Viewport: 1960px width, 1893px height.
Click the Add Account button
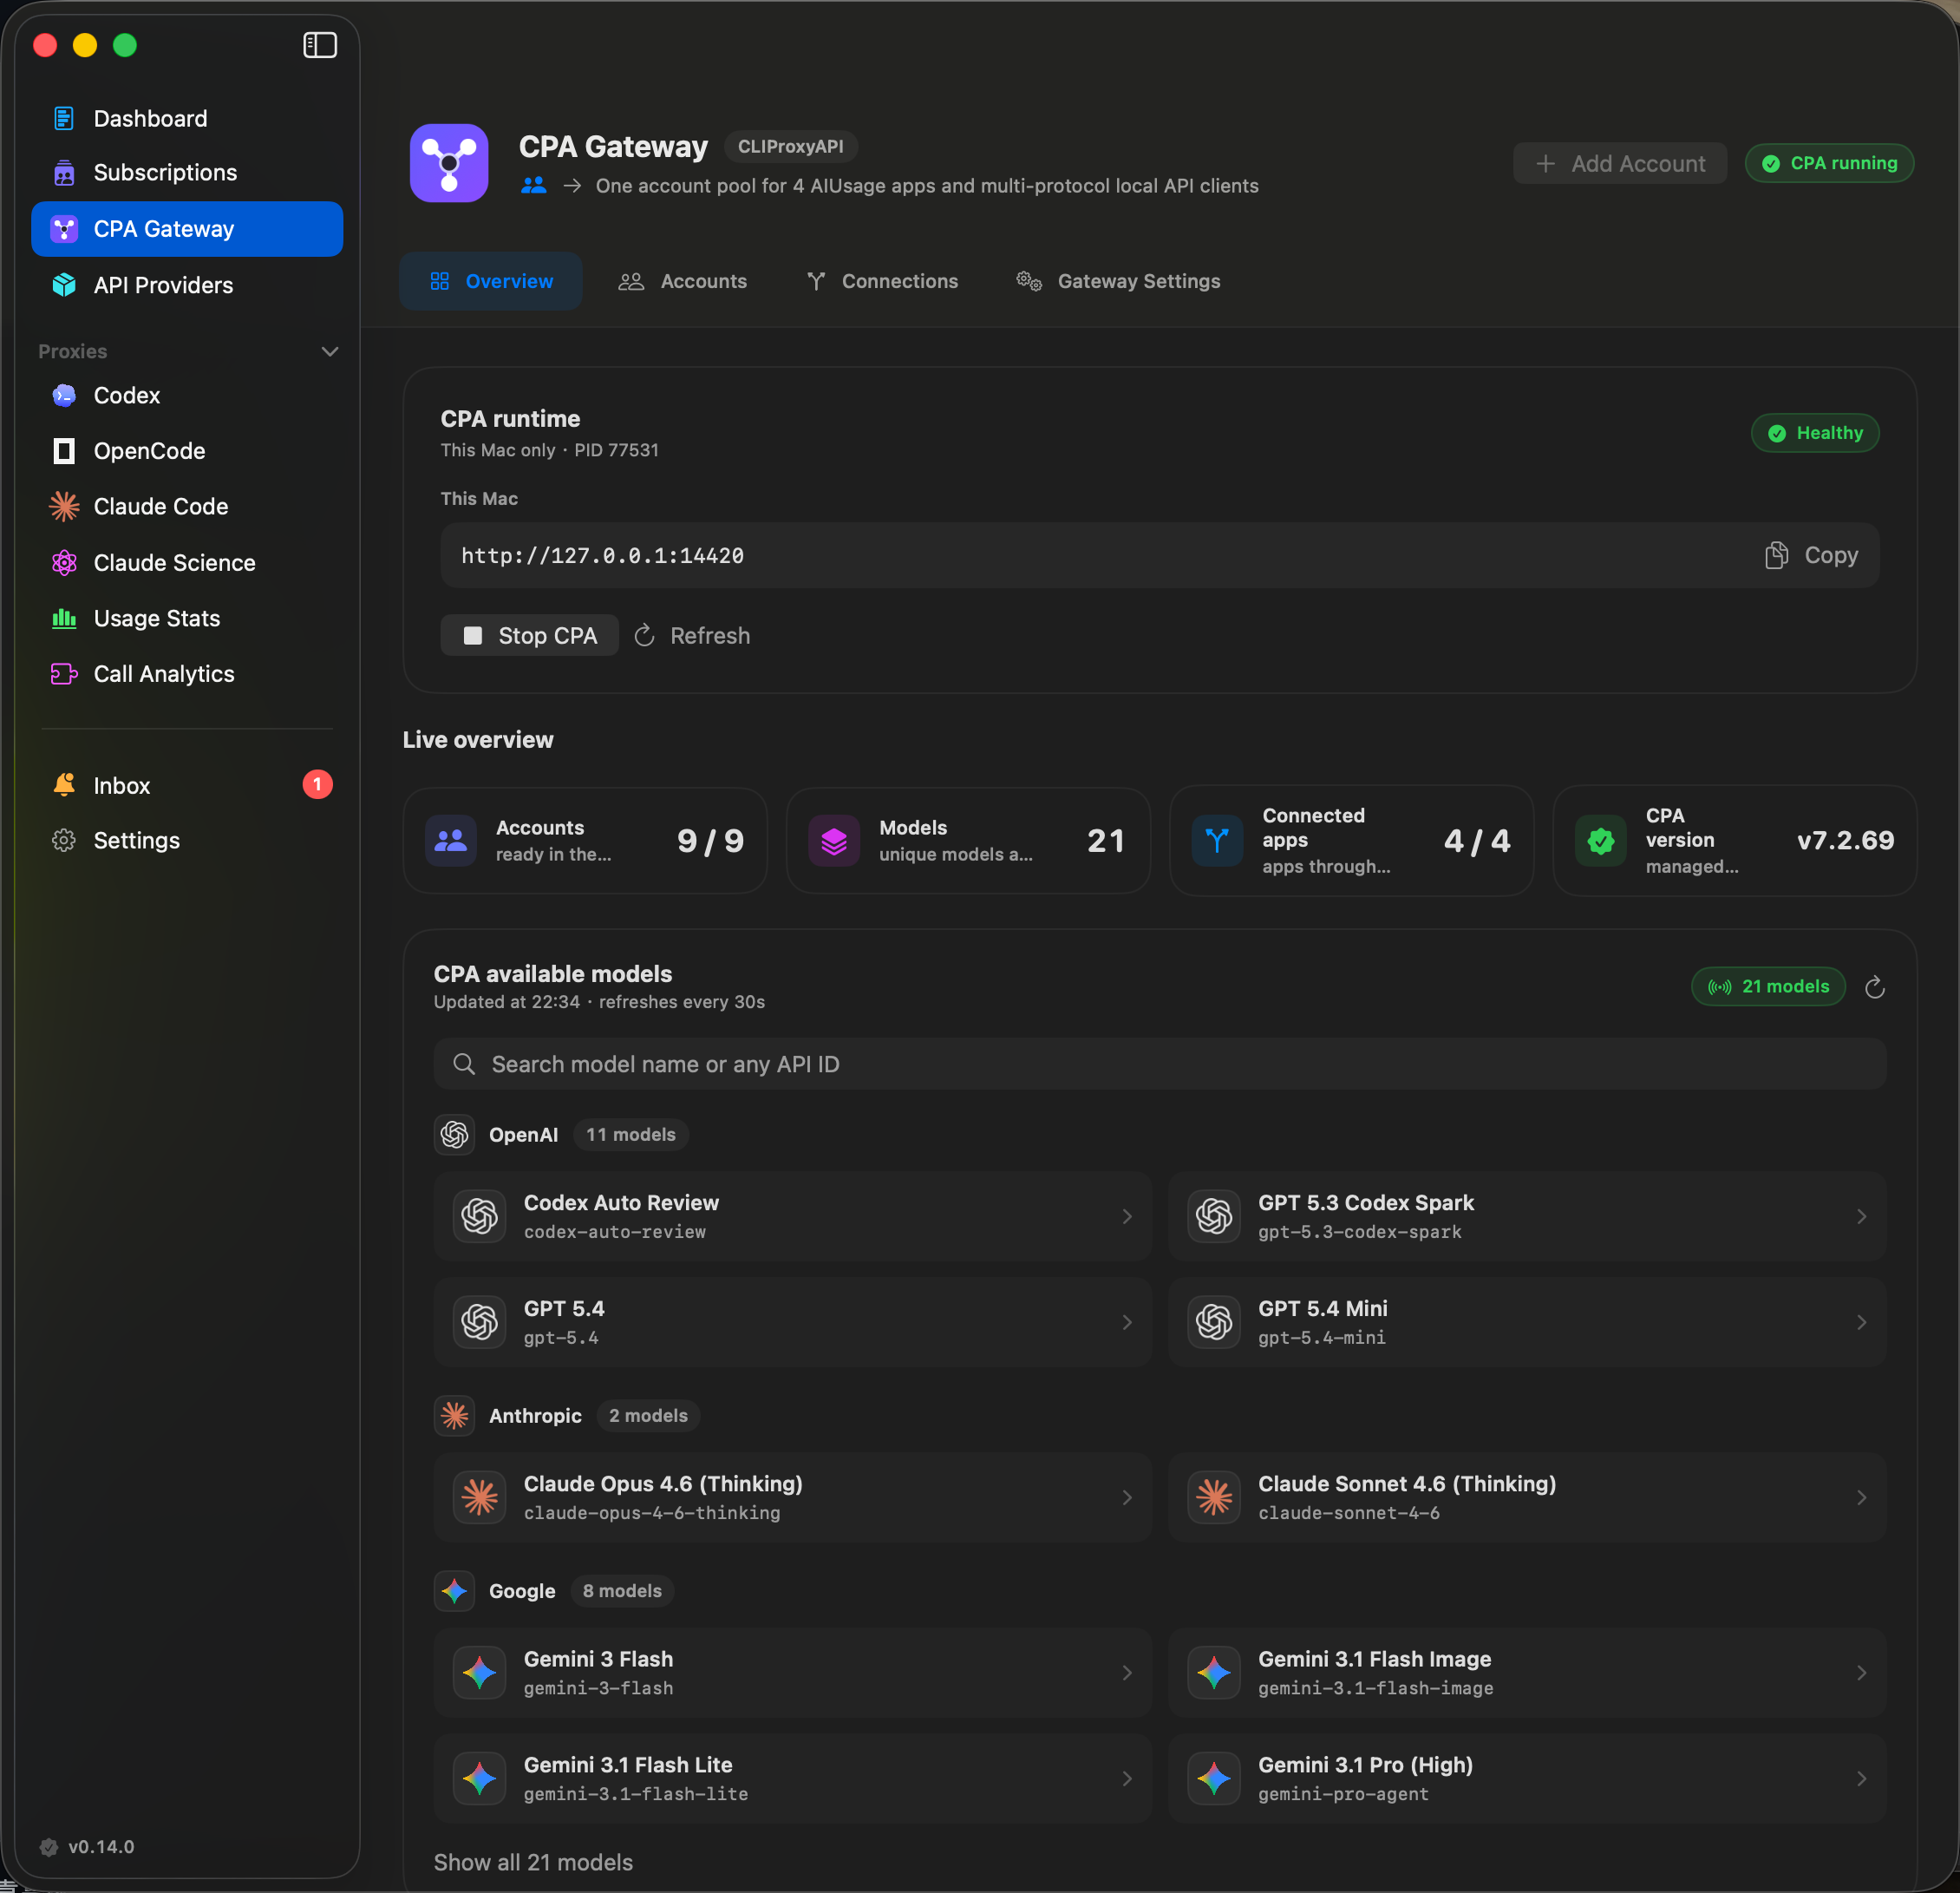coord(1620,163)
